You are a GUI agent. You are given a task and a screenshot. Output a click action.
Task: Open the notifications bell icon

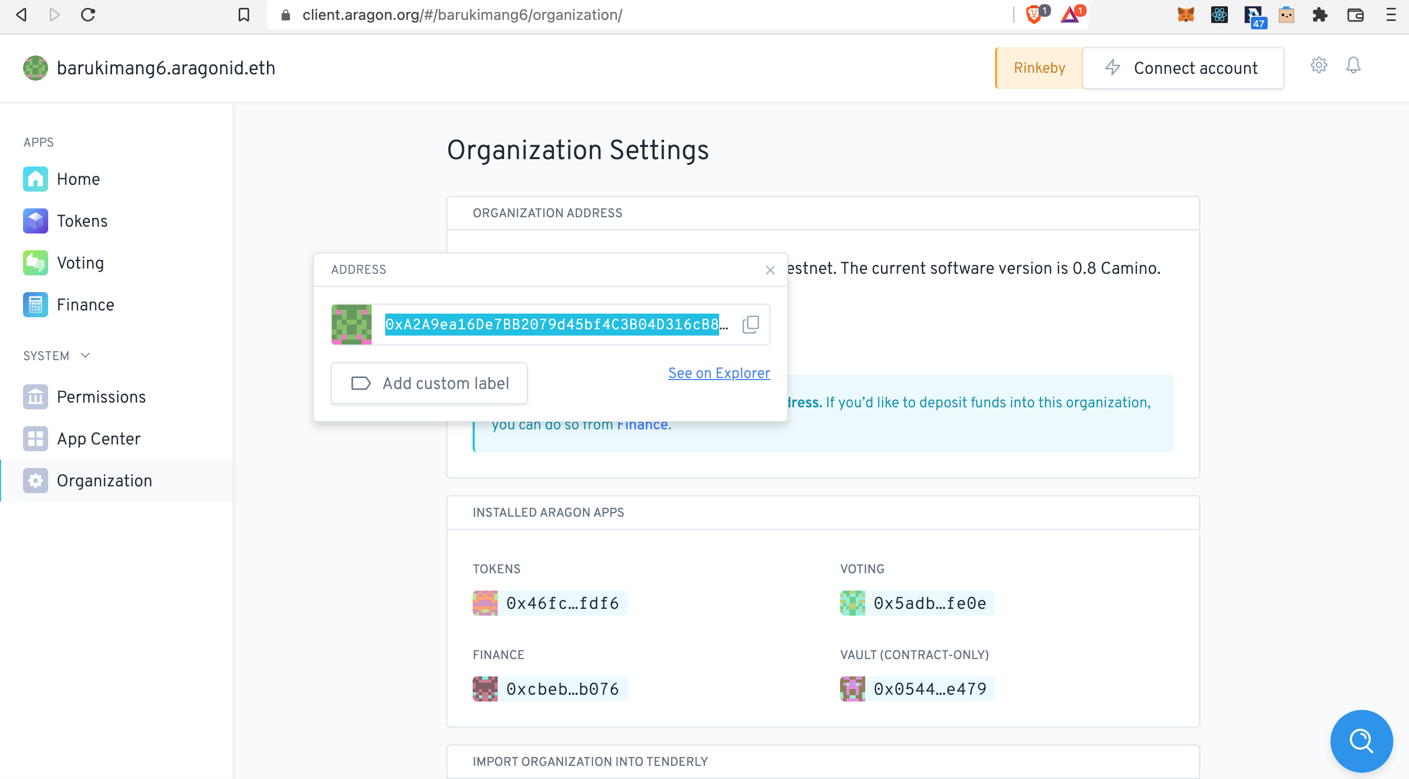pyautogui.click(x=1352, y=65)
